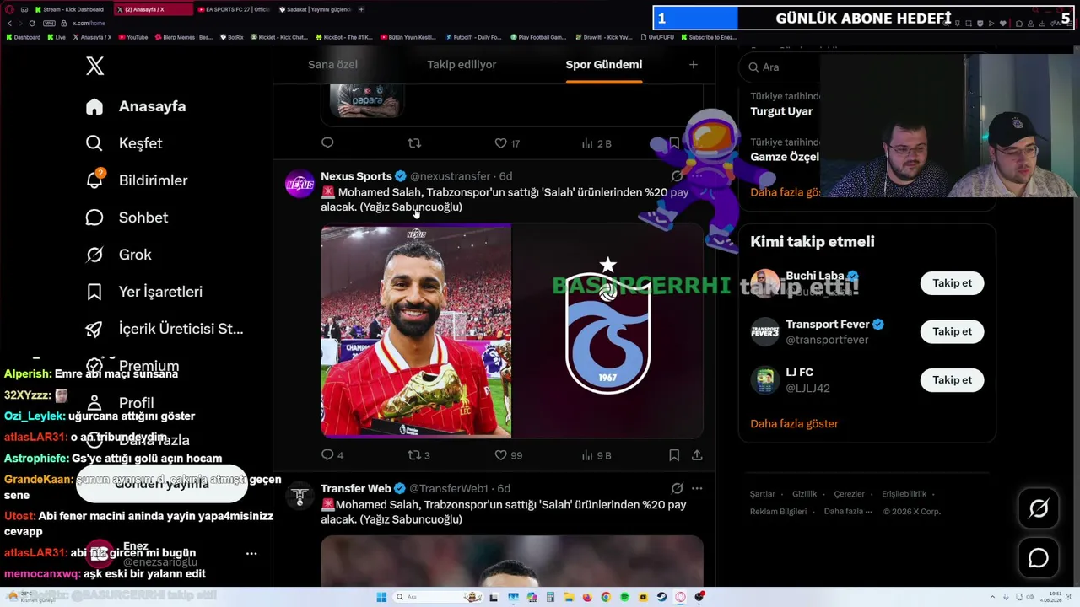Open İçerik Üreticisi Stüdyosu

click(165, 329)
